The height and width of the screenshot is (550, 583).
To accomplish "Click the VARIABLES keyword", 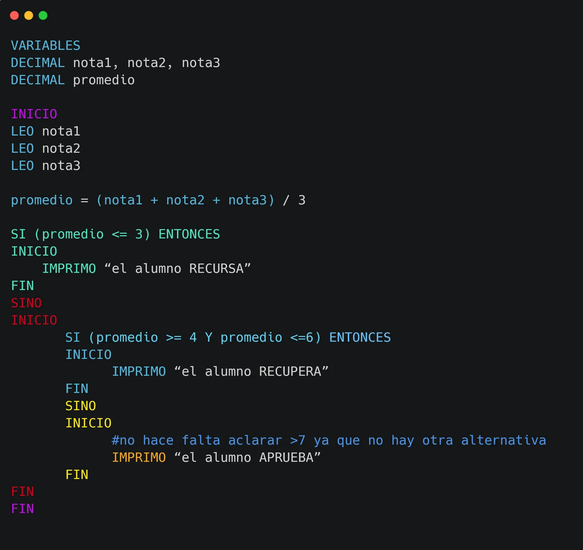I will pos(46,46).
